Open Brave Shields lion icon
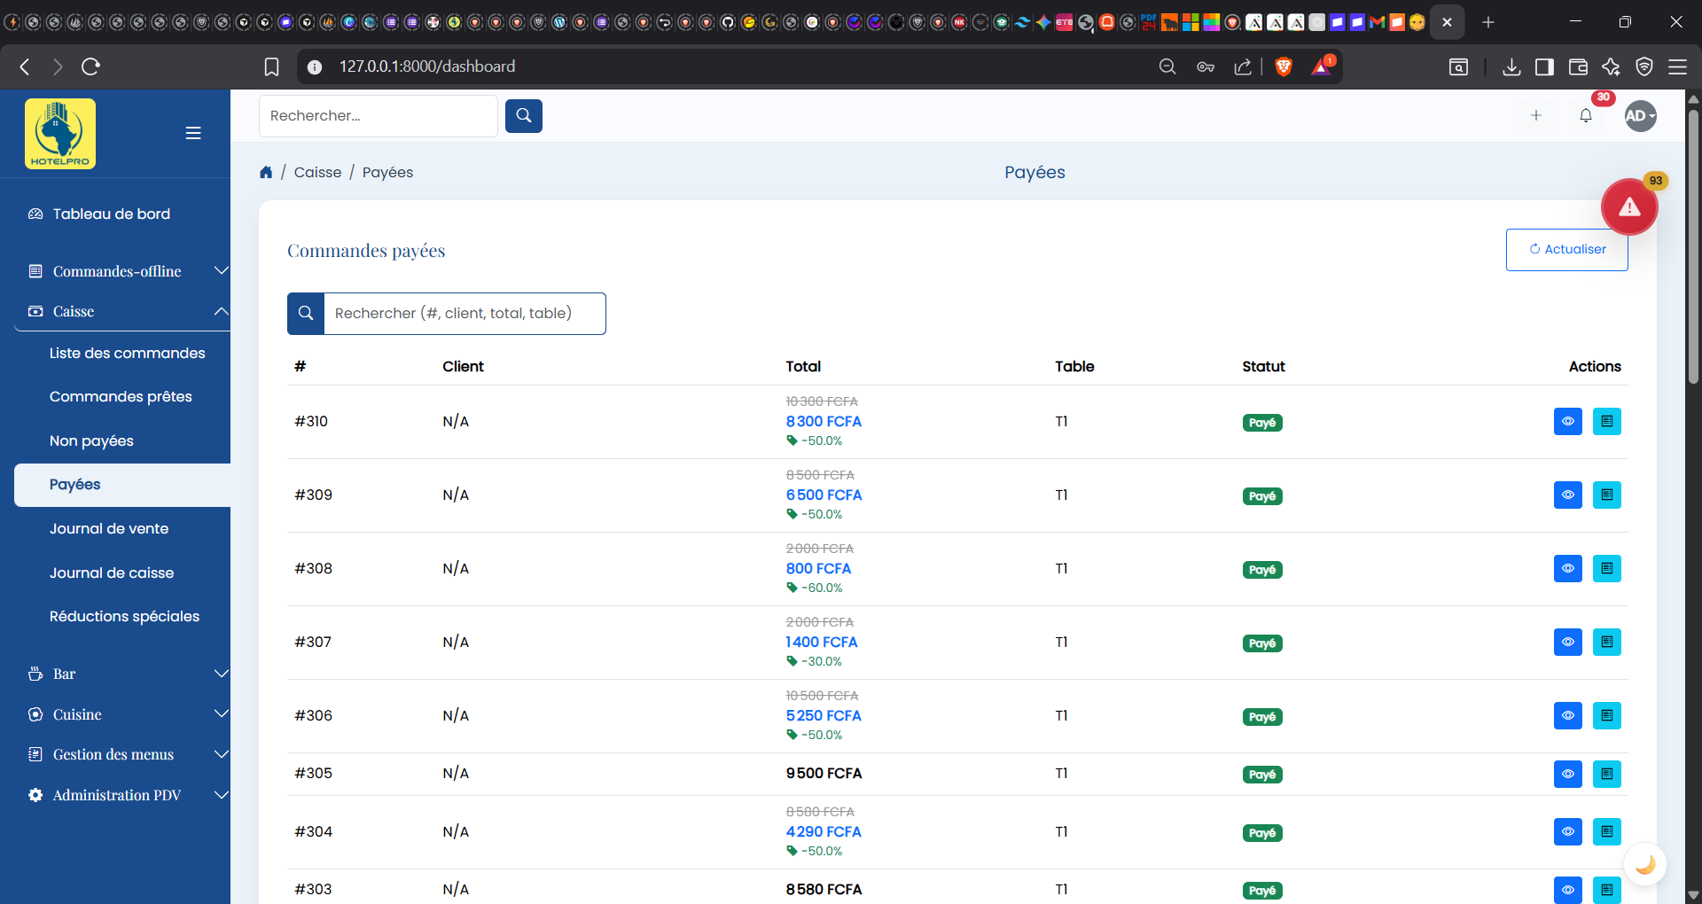Screen dimensions: 1702x904 [1283, 66]
